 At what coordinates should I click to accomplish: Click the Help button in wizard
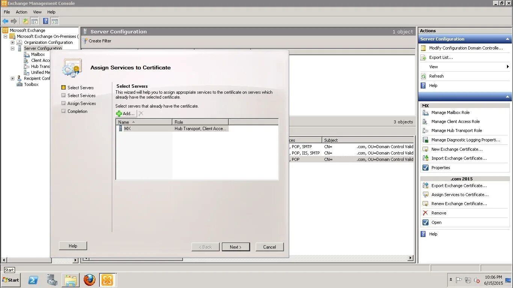point(73,246)
